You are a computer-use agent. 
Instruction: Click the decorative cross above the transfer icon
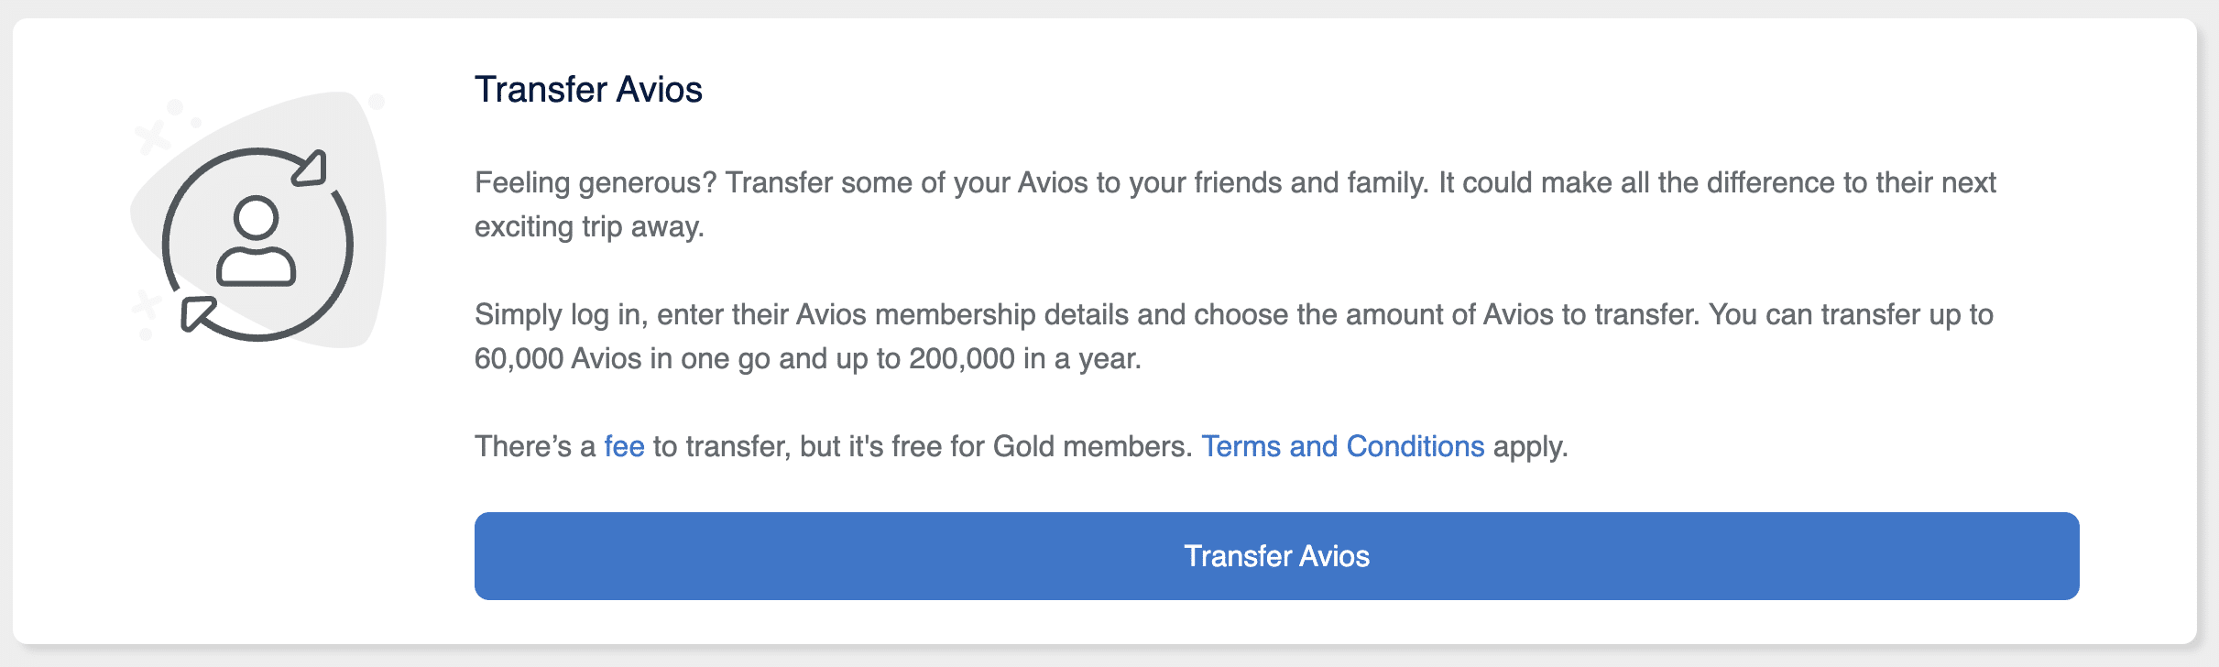click(x=152, y=137)
